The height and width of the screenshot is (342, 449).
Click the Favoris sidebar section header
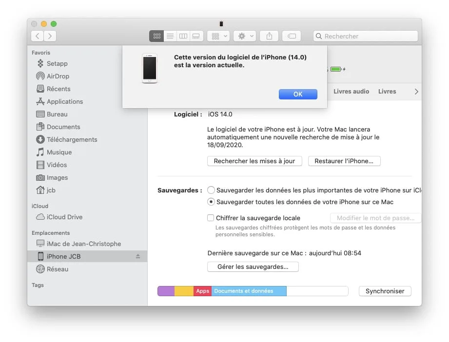(41, 53)
